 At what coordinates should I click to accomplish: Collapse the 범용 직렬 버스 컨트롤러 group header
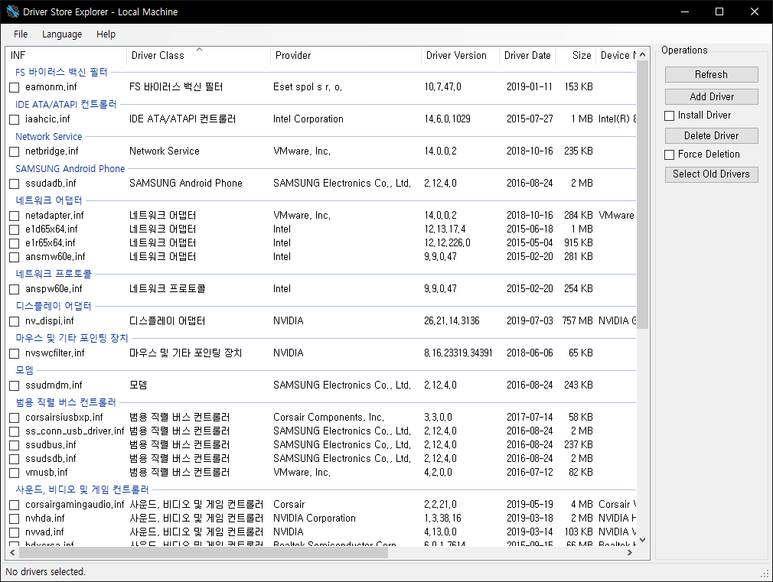(66, 402)
